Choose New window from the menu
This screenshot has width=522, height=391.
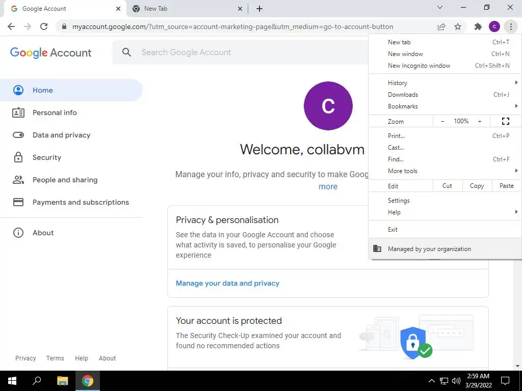pos(445,54)
